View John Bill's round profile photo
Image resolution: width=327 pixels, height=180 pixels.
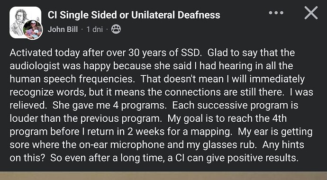tap(33, 30)
